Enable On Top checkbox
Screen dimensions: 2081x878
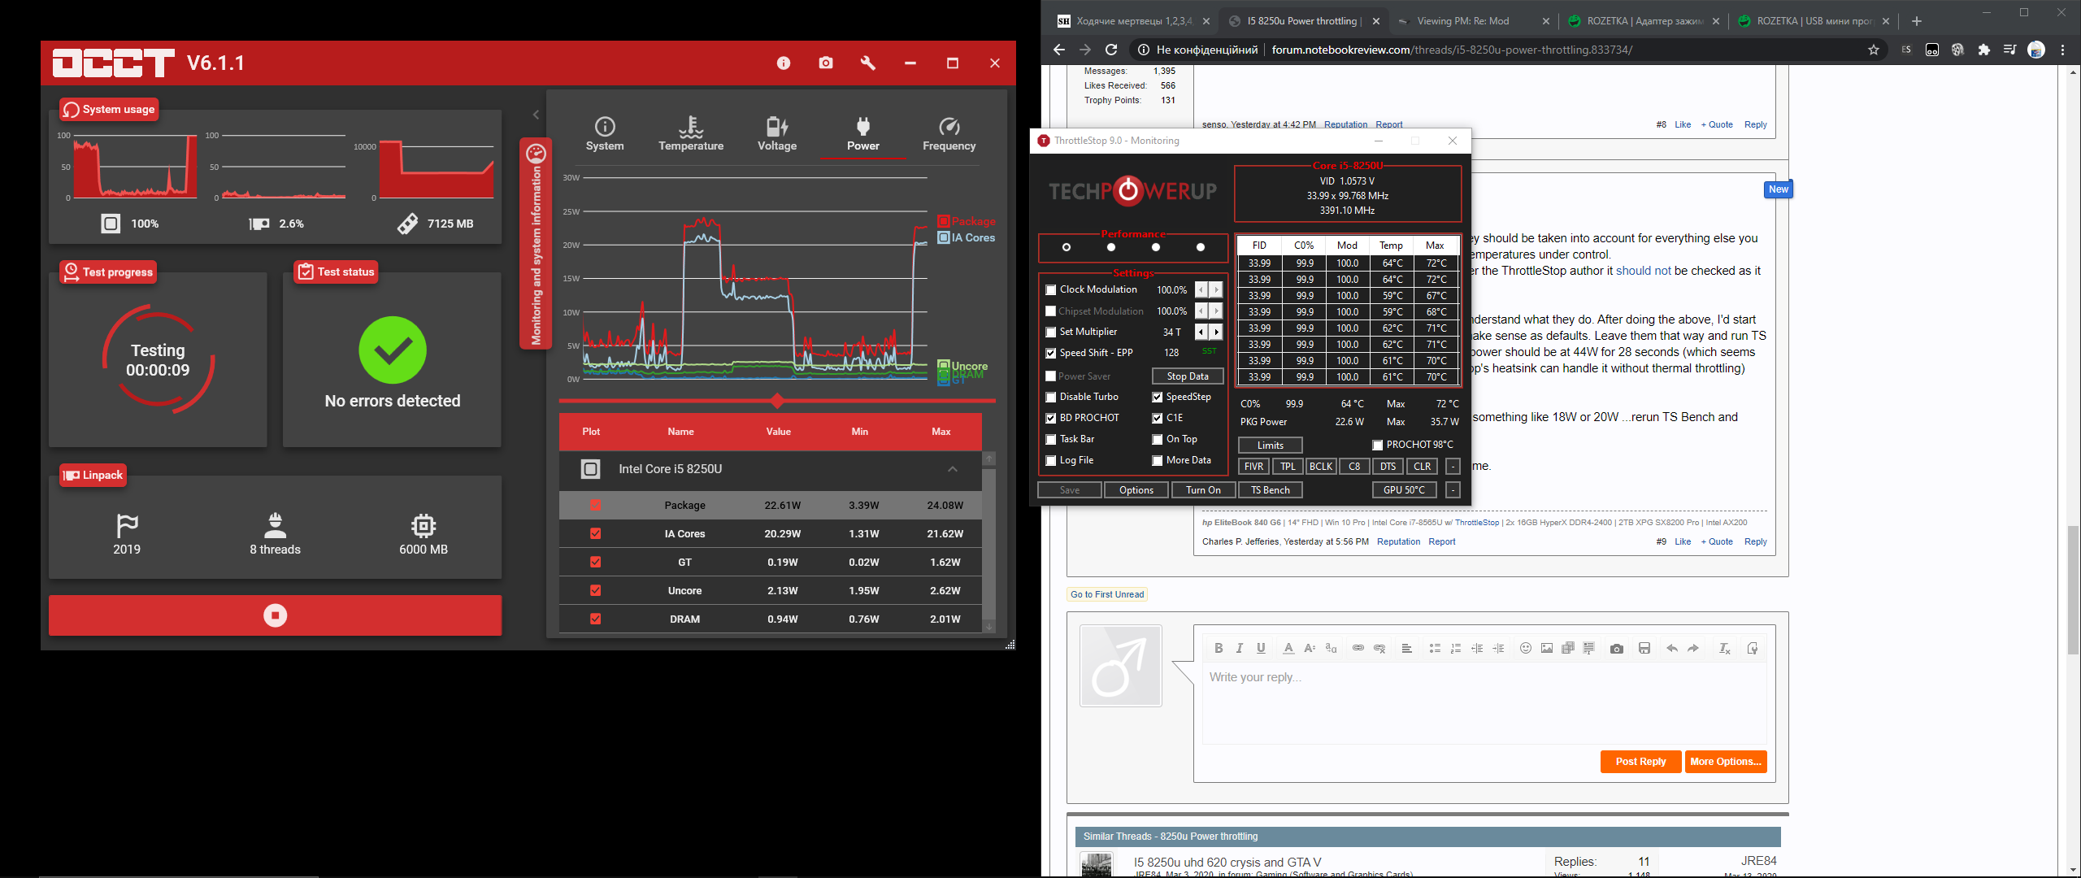(x=1157, y=440)
